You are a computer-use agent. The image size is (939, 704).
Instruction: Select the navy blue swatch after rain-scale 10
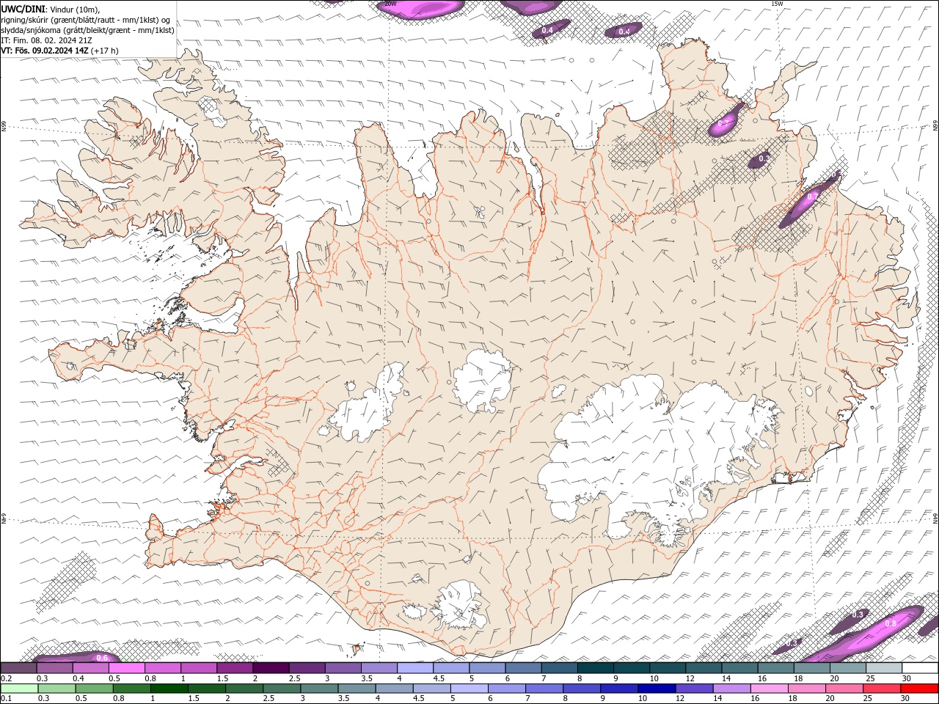(657, 689)
